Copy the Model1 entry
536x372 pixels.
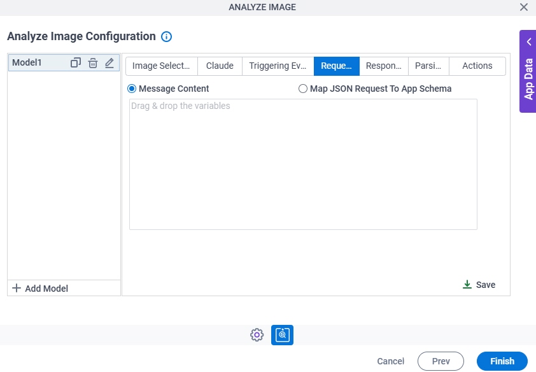76,63
